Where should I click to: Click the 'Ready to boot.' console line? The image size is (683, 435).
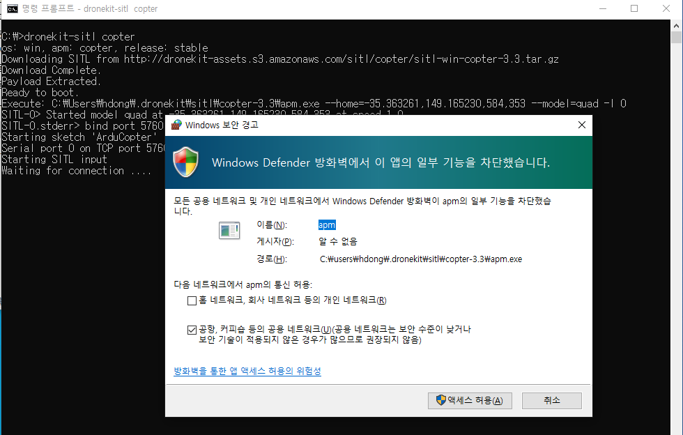coord(40,93)
